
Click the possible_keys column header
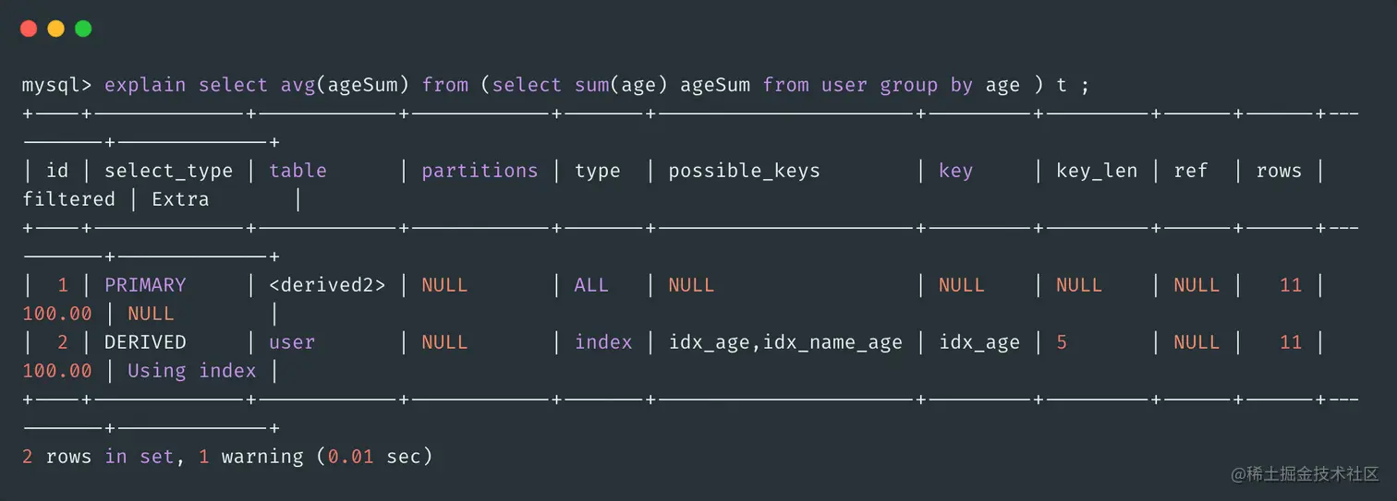click(x=744, y=171)
